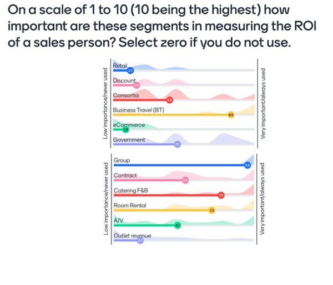Select the Room Rental 7.3 marker
Image resolution: width=333 pixels, height=285 pixels.
click(x=212, y=210)
